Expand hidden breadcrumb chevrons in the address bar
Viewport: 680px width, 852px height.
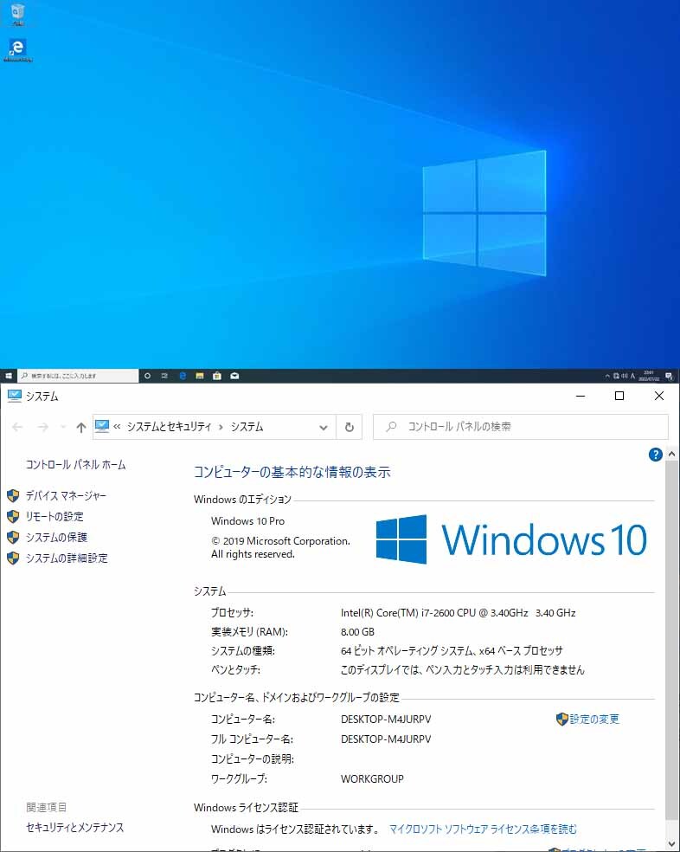click(117, 427)
